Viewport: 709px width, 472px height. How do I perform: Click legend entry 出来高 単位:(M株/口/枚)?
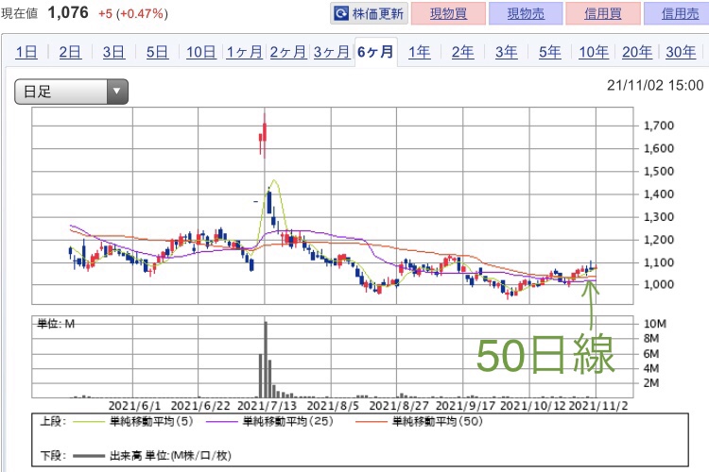point(170,455)
